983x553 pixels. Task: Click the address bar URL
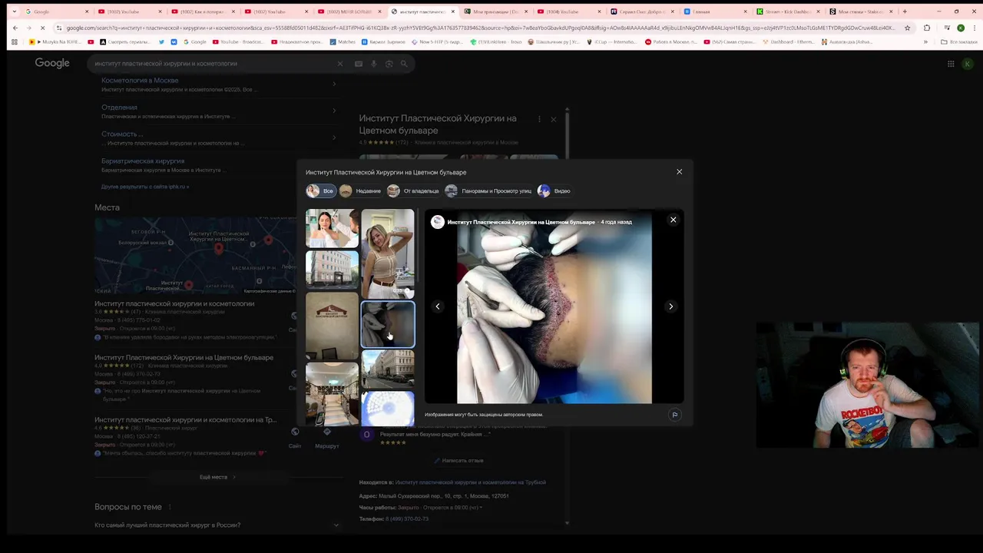[x=480, y=28]
